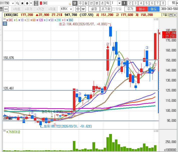178x152 pixels.
Task: Click interval preset button 8
Action: click(x=163, y=3)
